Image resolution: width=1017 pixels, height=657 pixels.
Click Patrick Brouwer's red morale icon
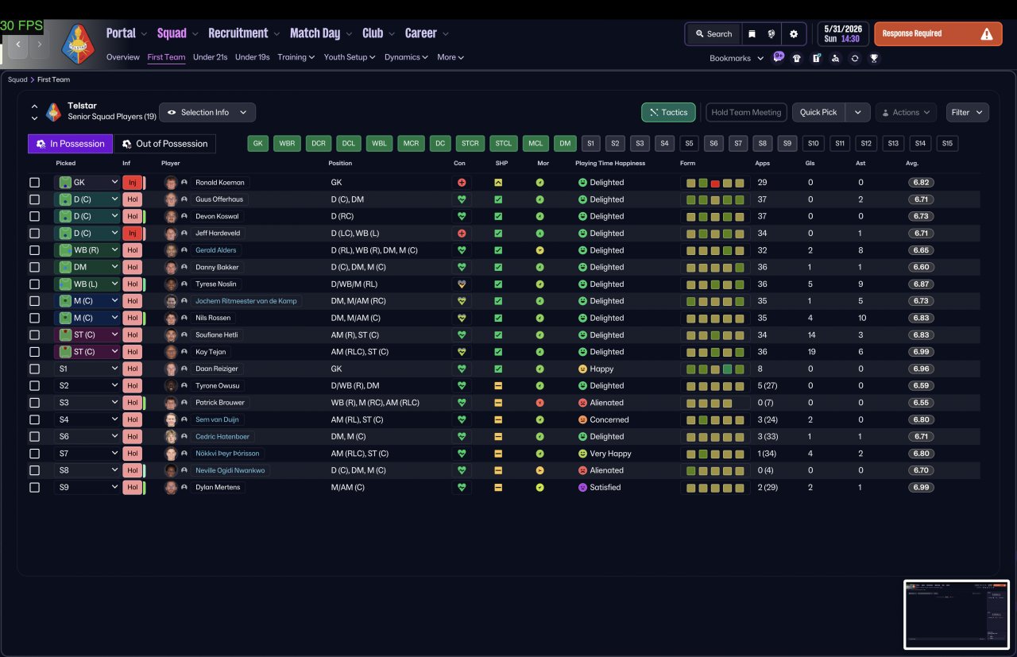[x=539, y=403]
